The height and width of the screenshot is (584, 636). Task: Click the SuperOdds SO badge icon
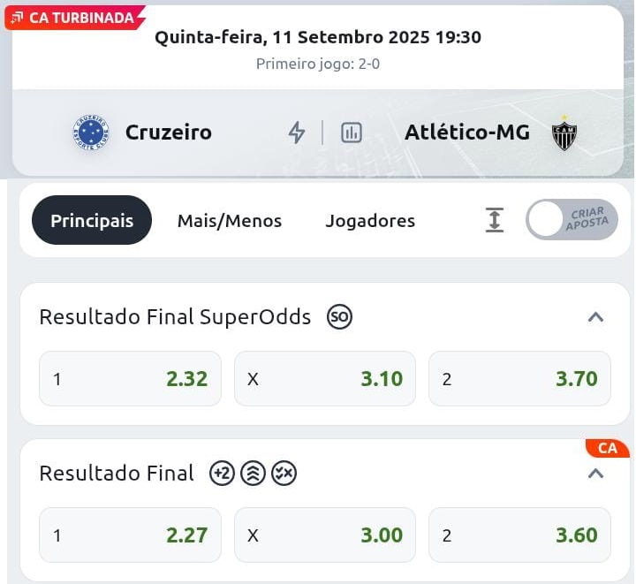pyautogui.click(x=339, y=317)
